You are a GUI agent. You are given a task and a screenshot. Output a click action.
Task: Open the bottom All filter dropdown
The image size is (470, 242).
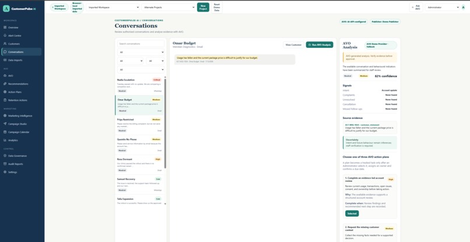coord(141,69)
